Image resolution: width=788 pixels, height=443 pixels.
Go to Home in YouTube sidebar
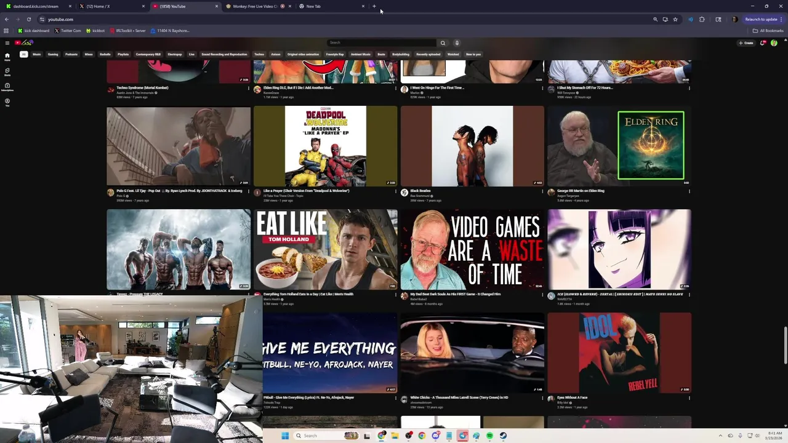[x=7, y=57]
